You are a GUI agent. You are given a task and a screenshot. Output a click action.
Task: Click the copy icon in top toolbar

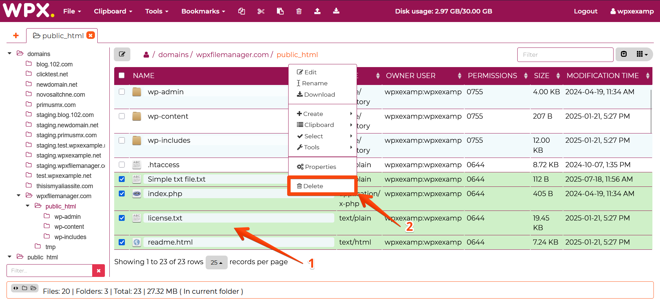(x=242, y=11)
